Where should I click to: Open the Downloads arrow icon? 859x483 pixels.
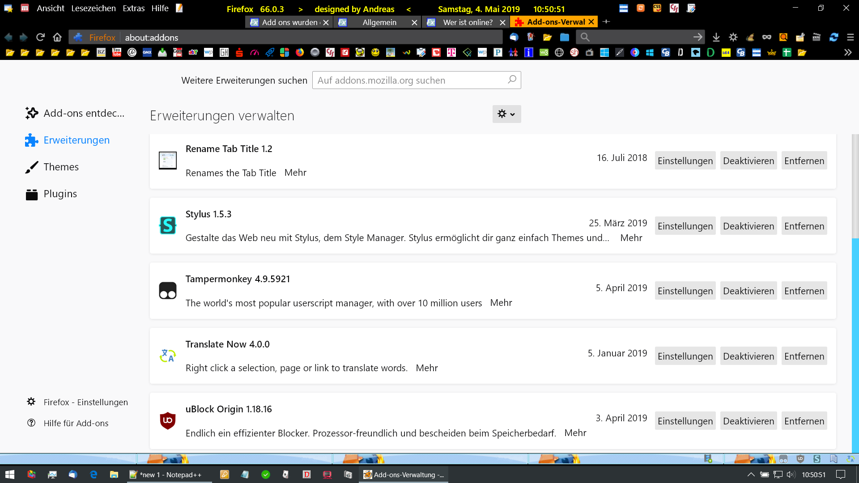click(716, 37)
